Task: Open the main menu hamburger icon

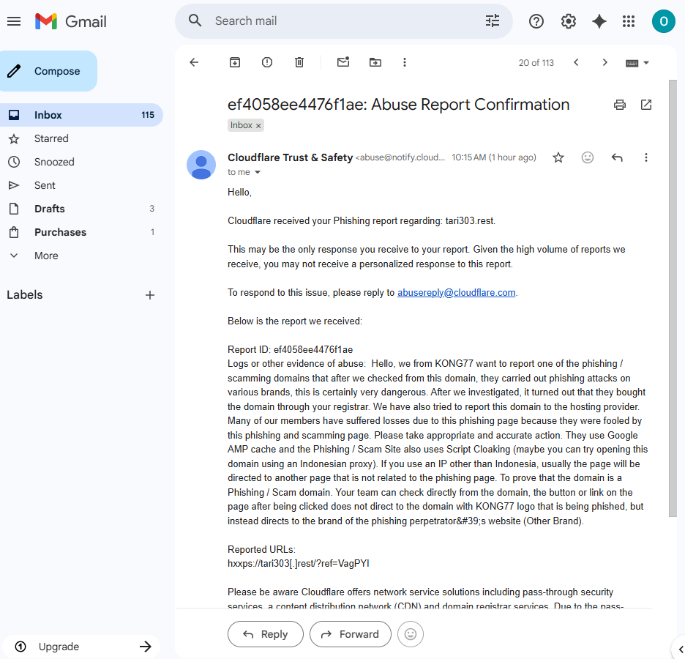Action: point(14,21)
